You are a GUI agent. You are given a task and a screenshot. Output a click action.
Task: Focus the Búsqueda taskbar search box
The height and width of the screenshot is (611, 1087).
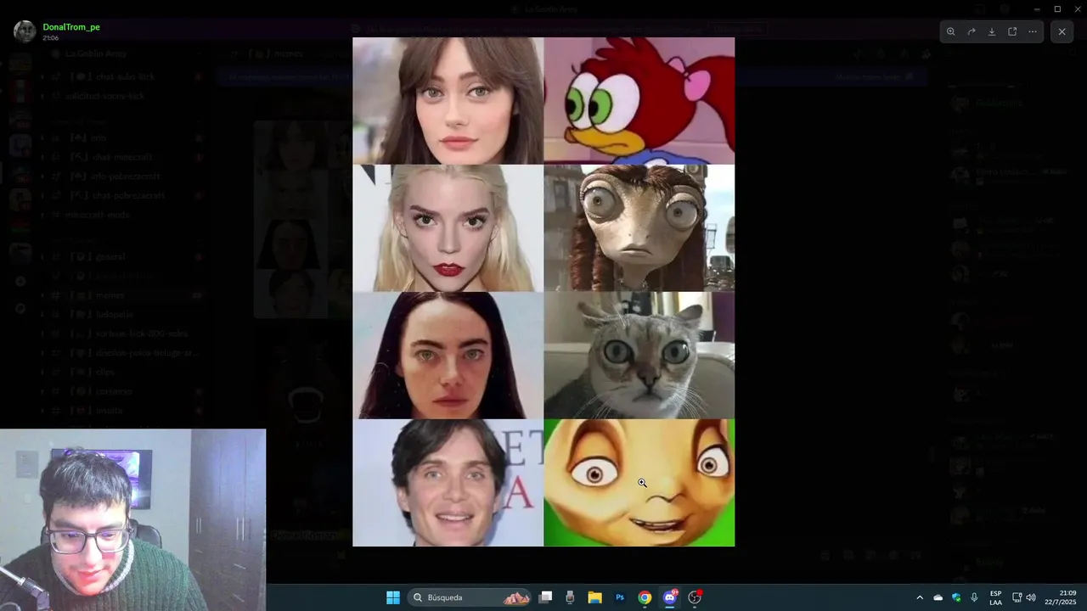point(470,597)
